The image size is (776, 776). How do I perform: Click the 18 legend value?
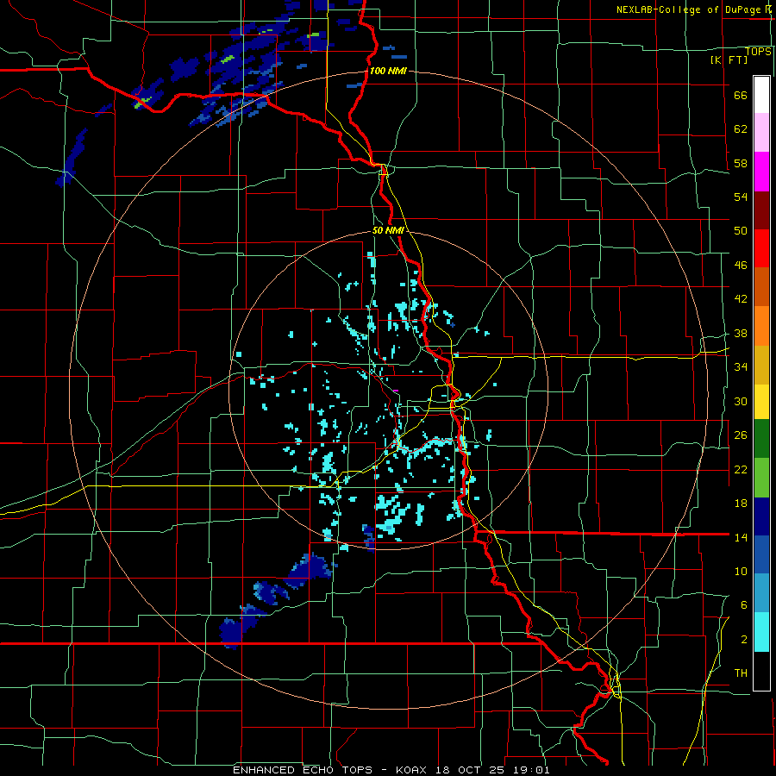tap(741, 504)
